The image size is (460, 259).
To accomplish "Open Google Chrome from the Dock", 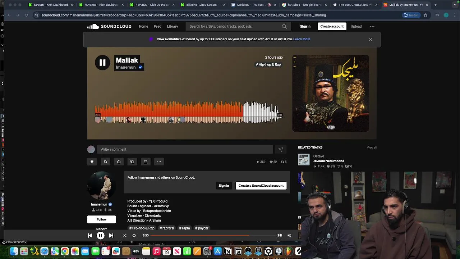I will coord(65,251).
